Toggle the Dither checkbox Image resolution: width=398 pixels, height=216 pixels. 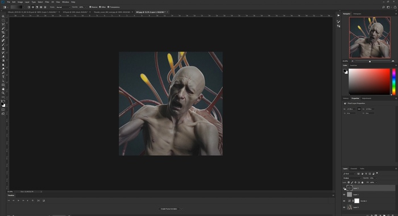coord(100,7)
